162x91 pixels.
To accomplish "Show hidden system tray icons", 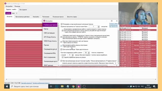I will (x=128, y=86).
